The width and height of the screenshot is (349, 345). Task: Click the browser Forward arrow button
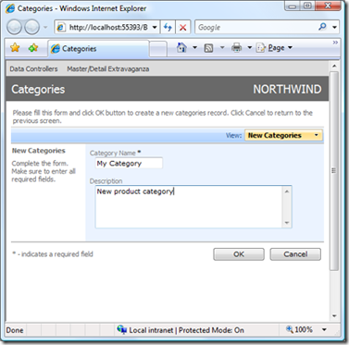[32, 27]
